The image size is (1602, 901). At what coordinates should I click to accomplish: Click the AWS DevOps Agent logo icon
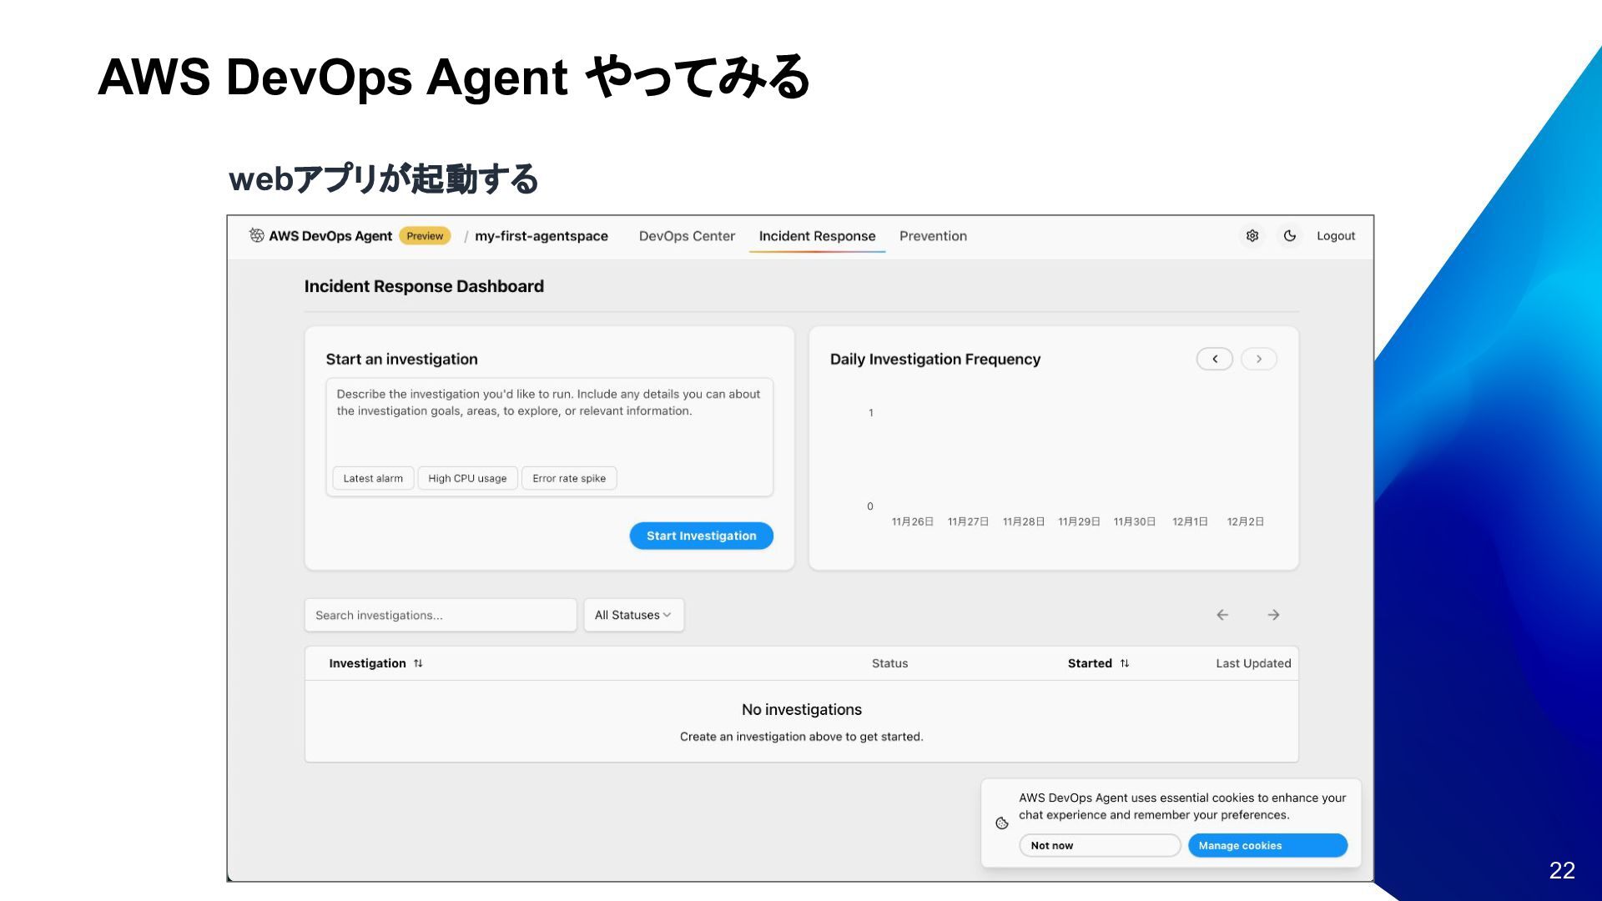(x=256, y=235)
